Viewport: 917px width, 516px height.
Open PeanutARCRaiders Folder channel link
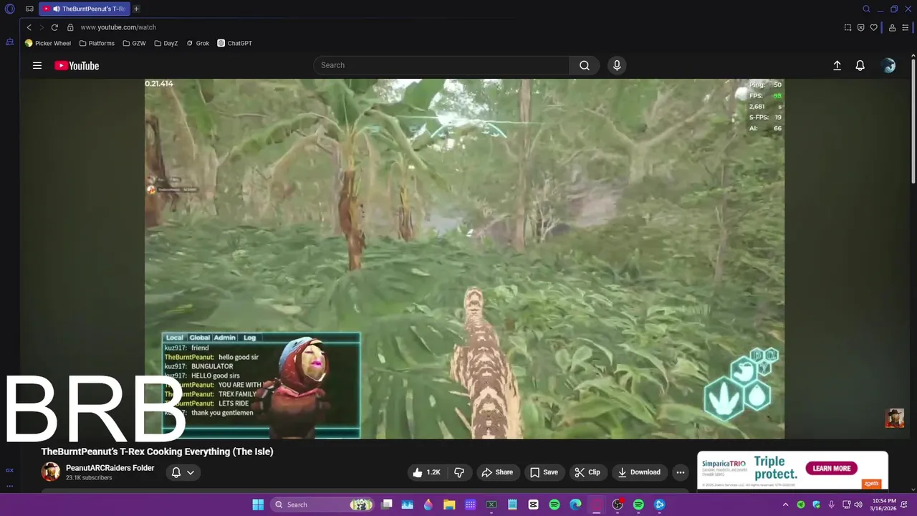click(110, 468)
